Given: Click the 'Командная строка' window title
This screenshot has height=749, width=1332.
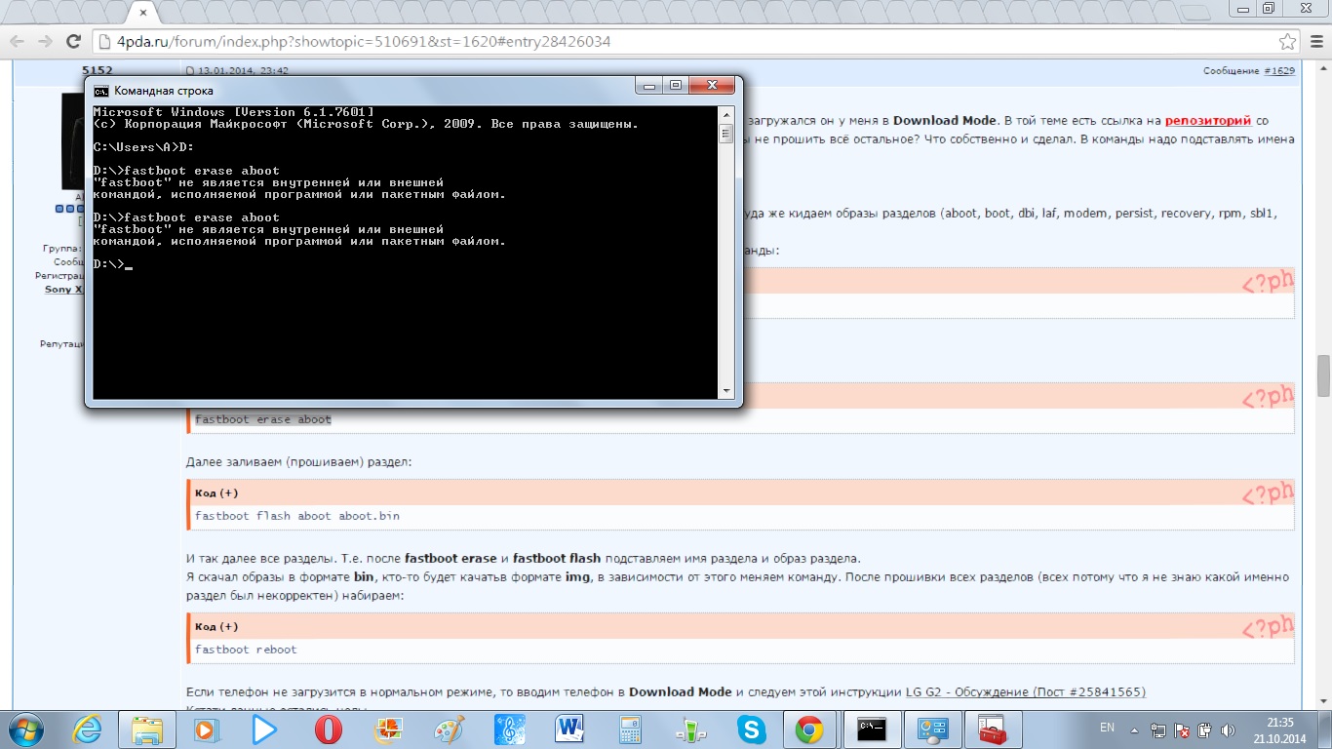Looking at the screenshot, I should (164, 91).
